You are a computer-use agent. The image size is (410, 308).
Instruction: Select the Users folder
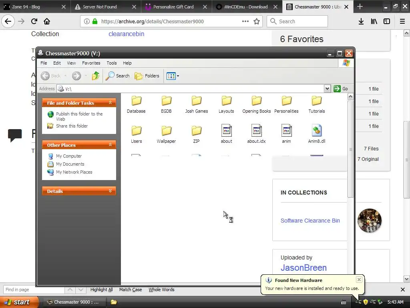[x=136, y=134]
